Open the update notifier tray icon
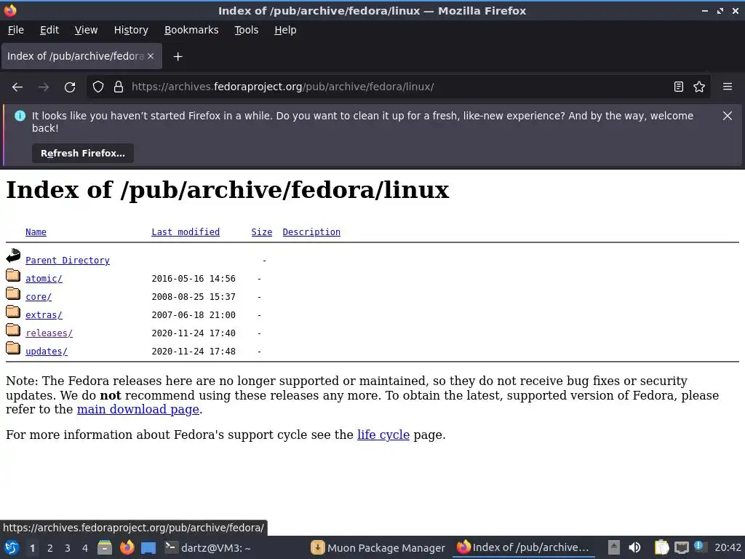 click(x=699, y=546)
